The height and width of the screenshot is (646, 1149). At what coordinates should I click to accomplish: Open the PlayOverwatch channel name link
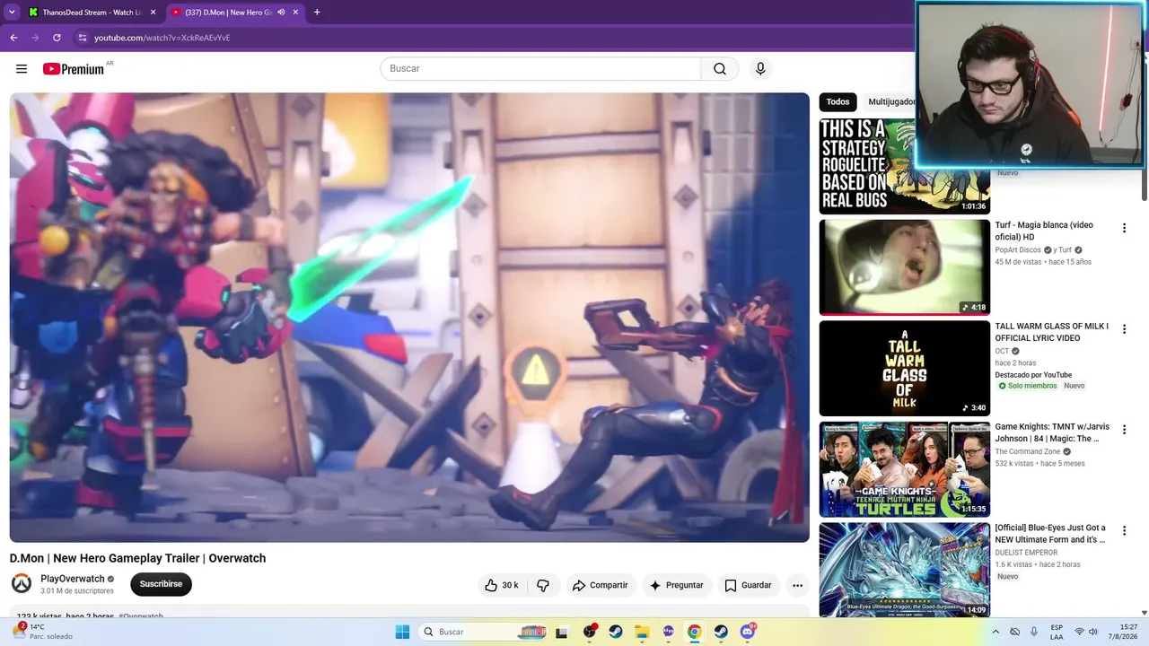[73, 579]
